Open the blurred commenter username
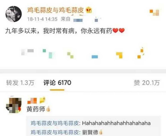 click(32, 101)
